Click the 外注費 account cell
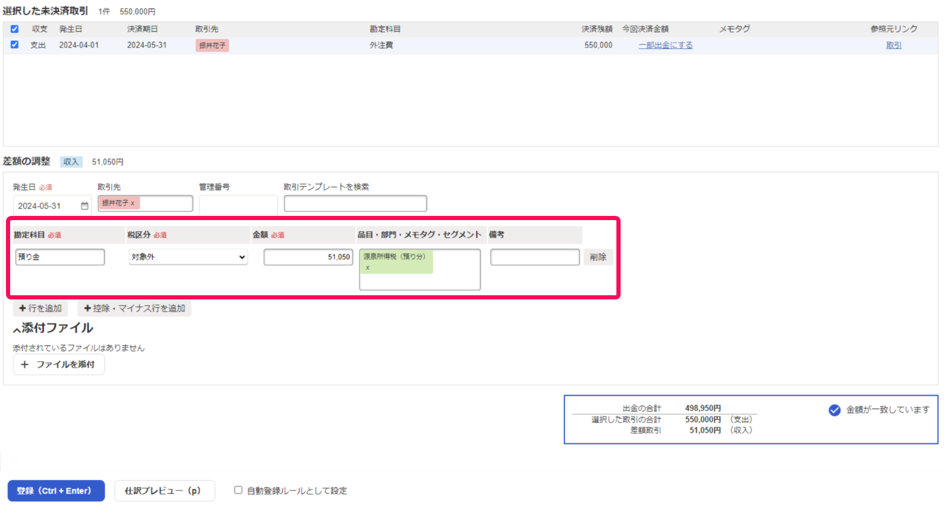This screenshot has width=944, height=507. click(381, 45)
